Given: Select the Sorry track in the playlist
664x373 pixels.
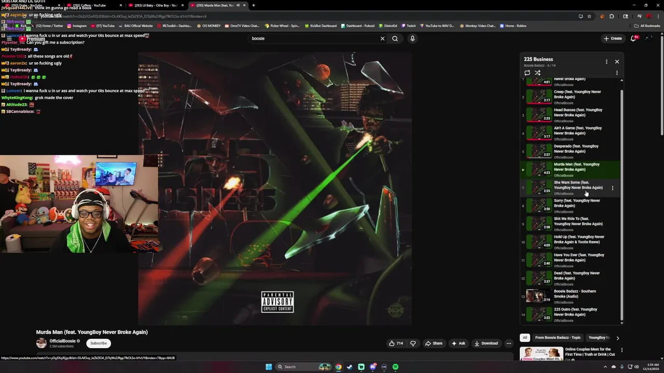Looking at the screenshot, I should pyautogui.click(x=571, y=206).
